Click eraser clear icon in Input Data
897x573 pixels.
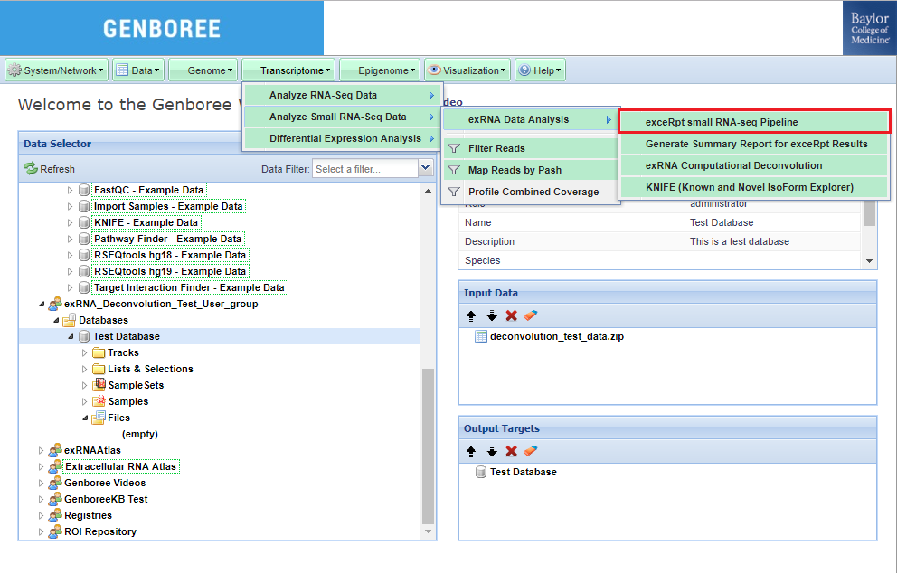tap(531, 315)
